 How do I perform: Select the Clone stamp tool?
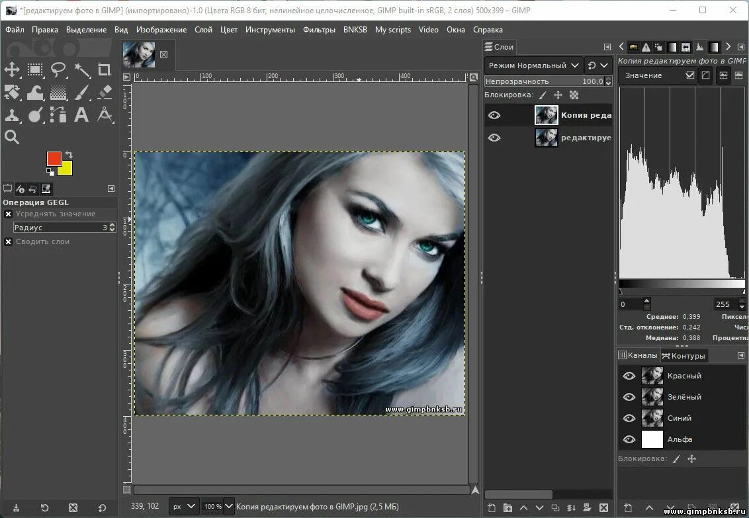[12, 115]
